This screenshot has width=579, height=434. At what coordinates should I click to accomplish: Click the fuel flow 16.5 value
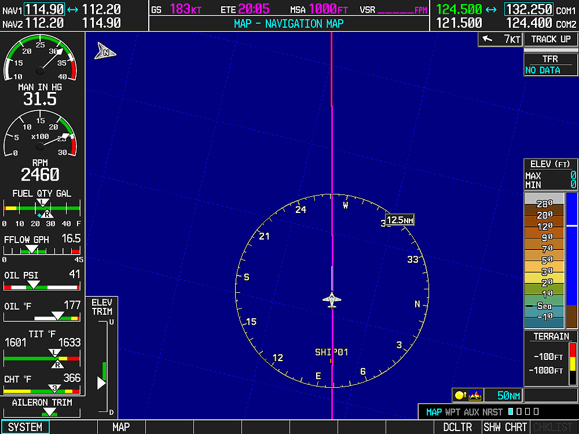click(71, 238)
